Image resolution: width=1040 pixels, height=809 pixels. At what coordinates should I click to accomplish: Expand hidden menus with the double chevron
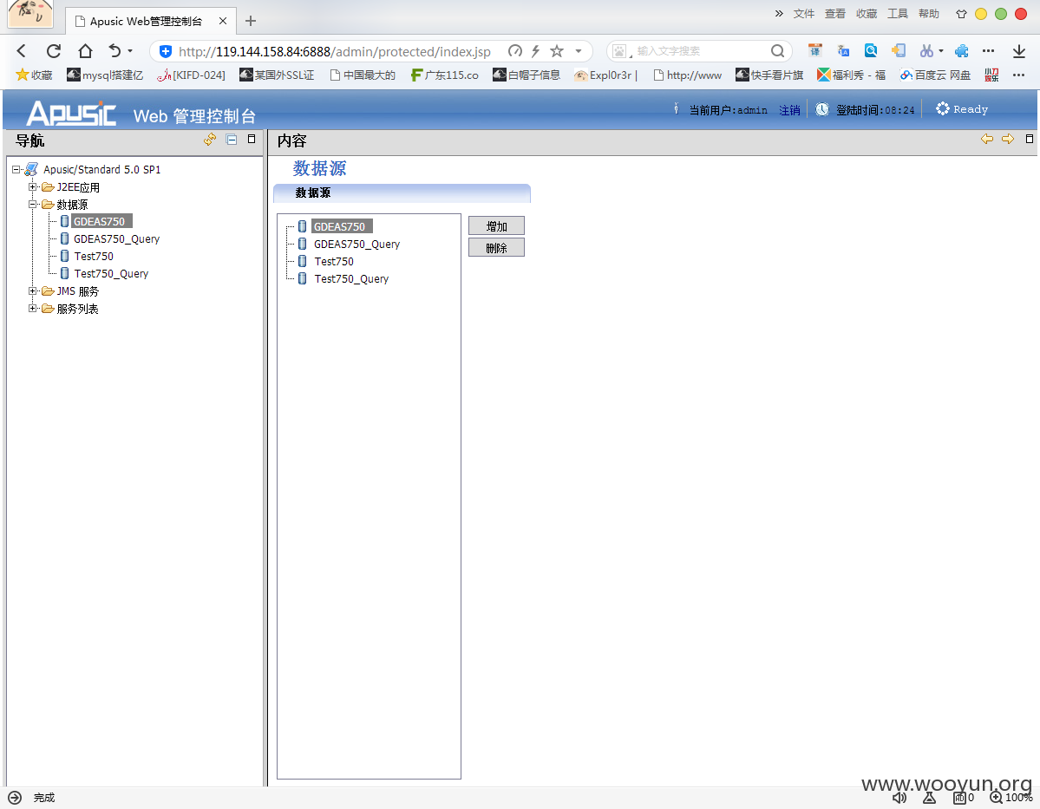(x=779, y=13)
